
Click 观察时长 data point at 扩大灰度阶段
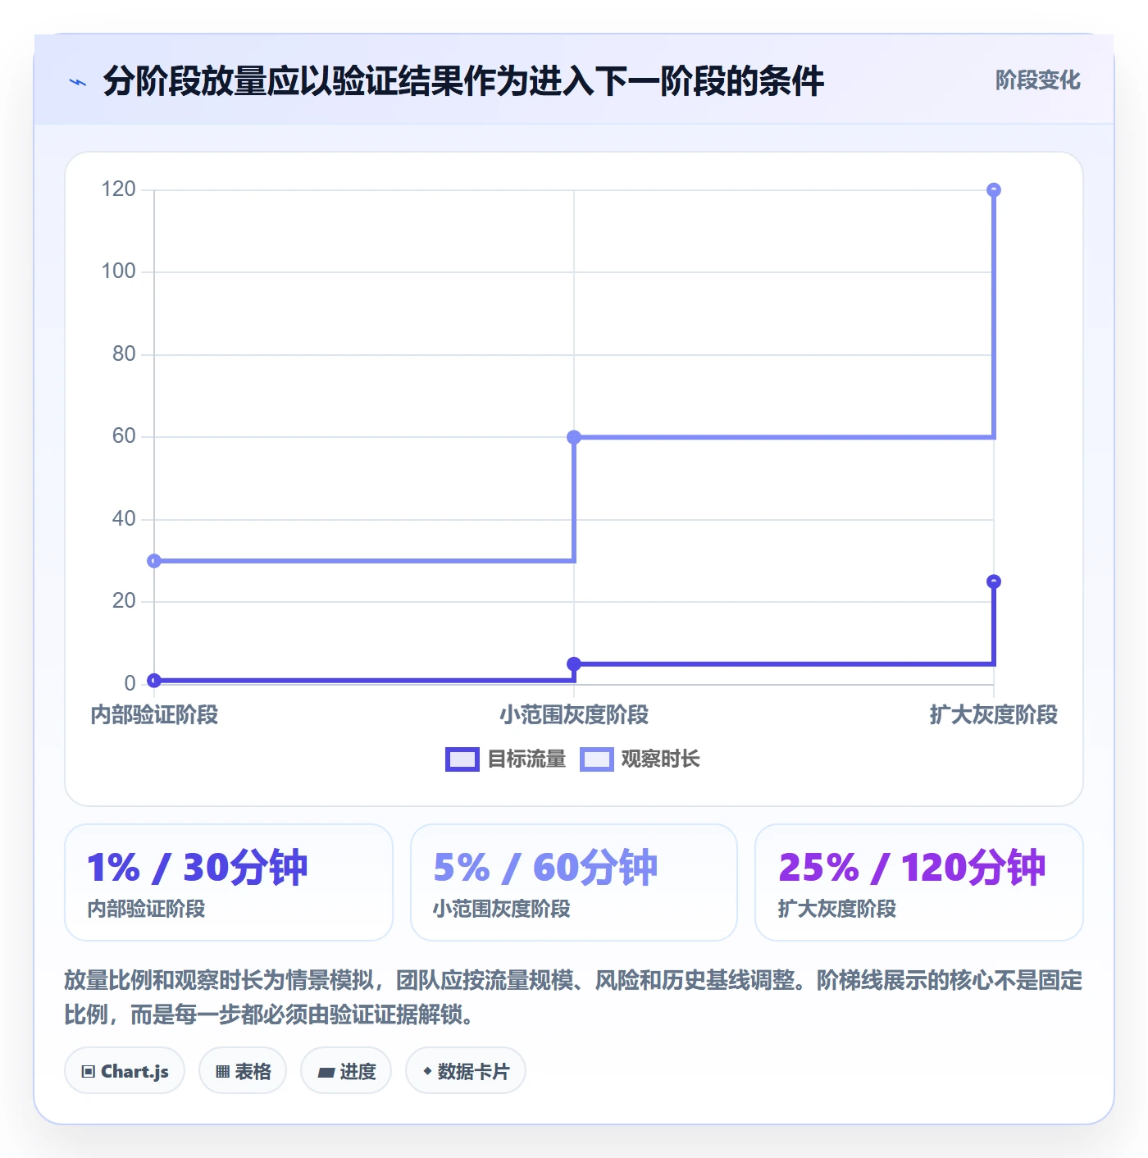point(994,190)
